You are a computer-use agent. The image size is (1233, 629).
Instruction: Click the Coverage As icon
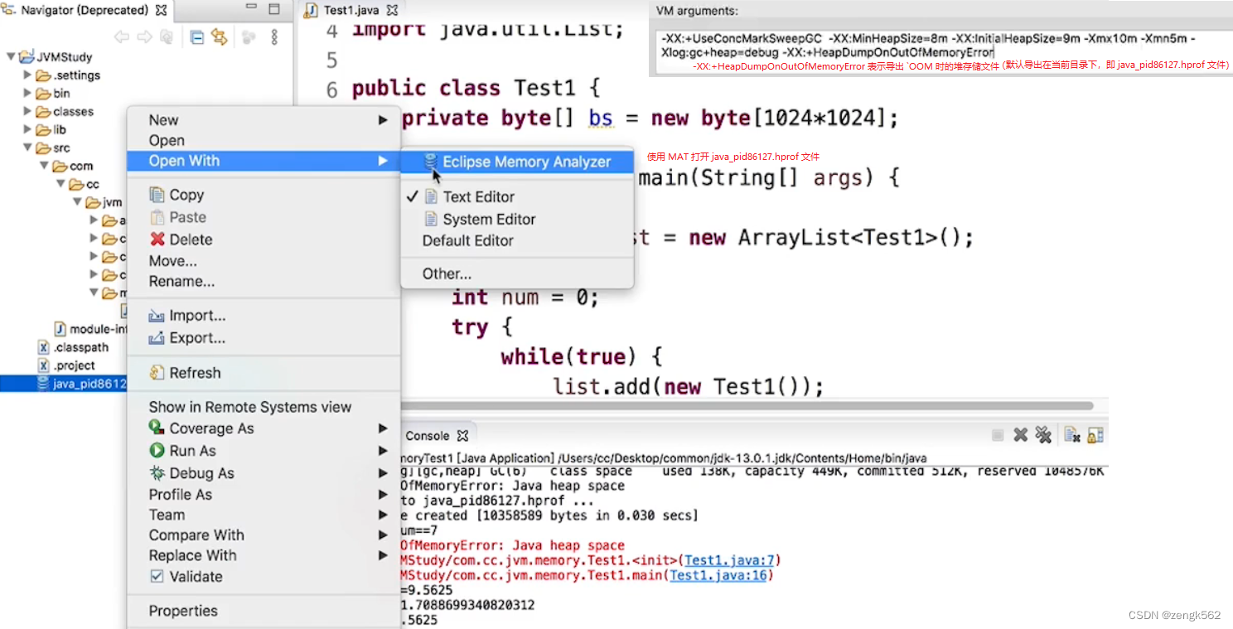[157, 428]
